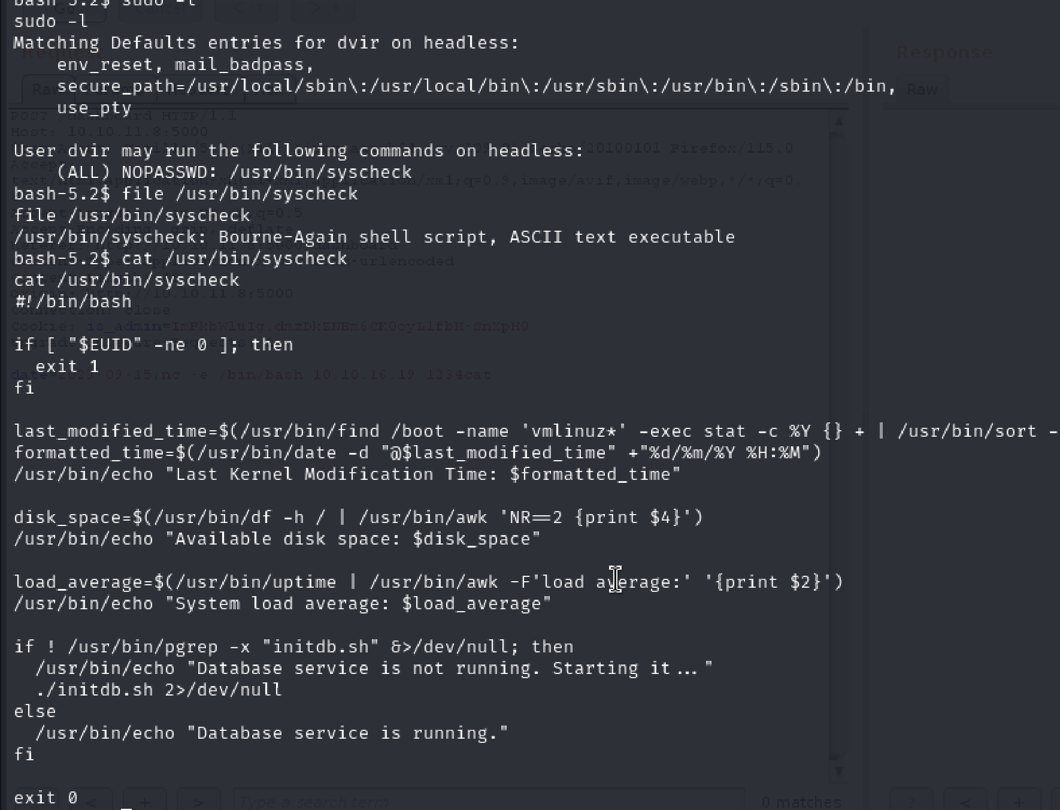Screen dimensions: 1060x810
Task: Click the faint left arrow right of matches count
Action: [965, 802]
